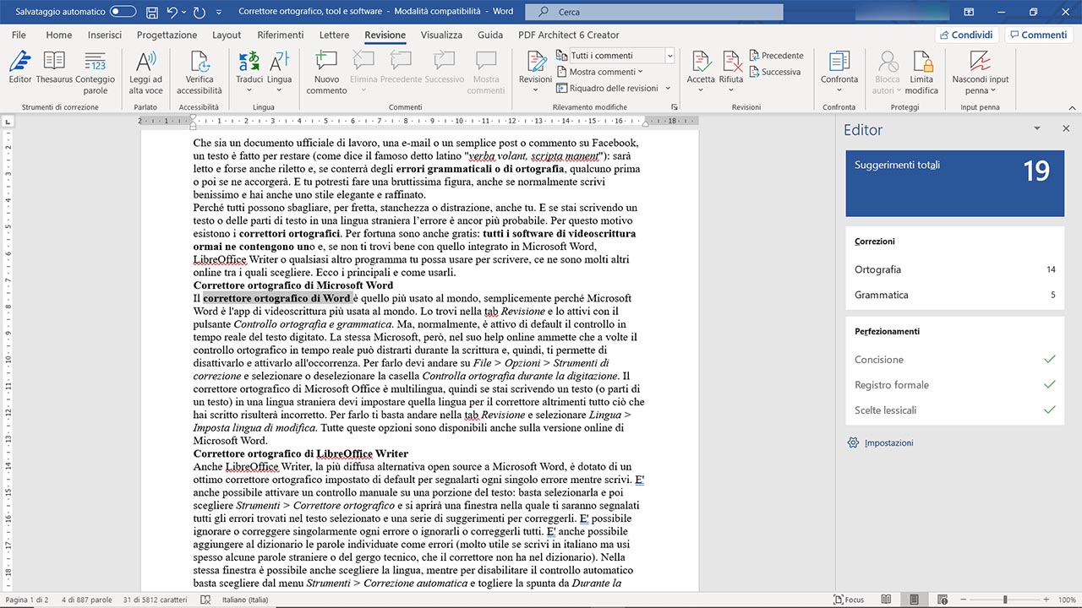Click zoom in plus button
The height and width of the screenshot is (608, 1082).
[1046, 600]
